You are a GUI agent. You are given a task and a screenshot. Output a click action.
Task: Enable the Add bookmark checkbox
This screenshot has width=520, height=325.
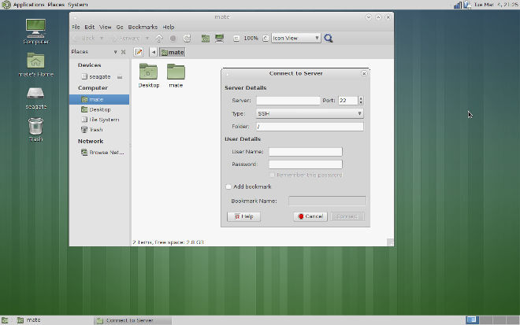pyautogui.click(x=228, y=187)
